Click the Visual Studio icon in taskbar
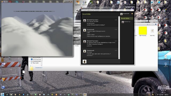The height and width of the screenshot is (96, 171). click(60, 95)
